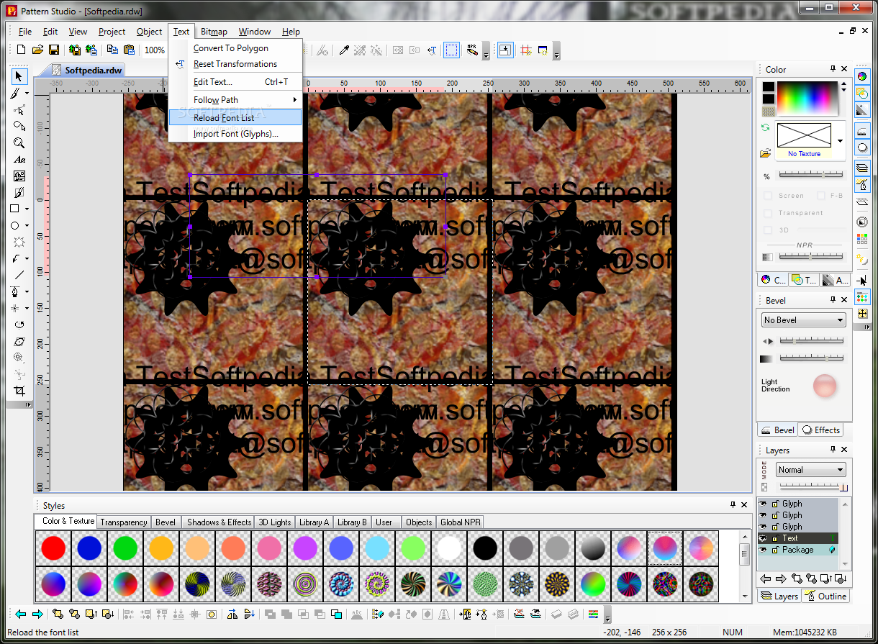Open color wheel icon in right strip
878x644 pixels.
point(862,76)
